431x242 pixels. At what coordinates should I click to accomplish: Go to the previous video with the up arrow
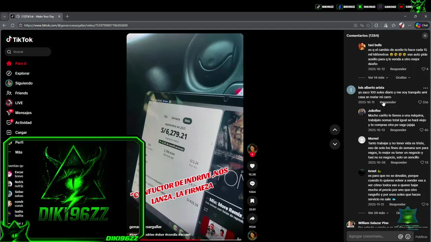pos(335,130)
